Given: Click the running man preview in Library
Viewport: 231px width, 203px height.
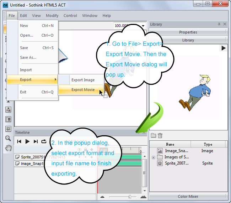Looking at the screenshot, I should (194, 93).
